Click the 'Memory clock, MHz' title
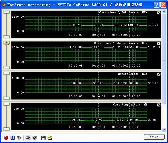This screenshot has width=168, height=143. [x=132, y=74]
